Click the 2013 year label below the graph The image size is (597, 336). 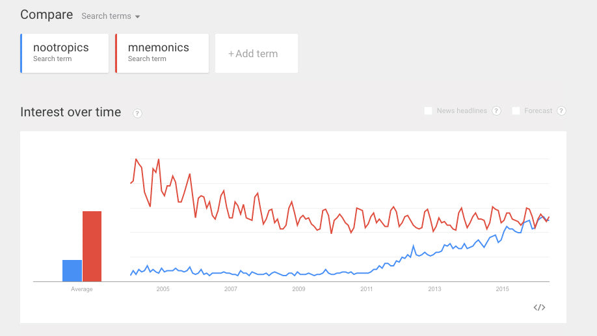click(x=434, y=289)
